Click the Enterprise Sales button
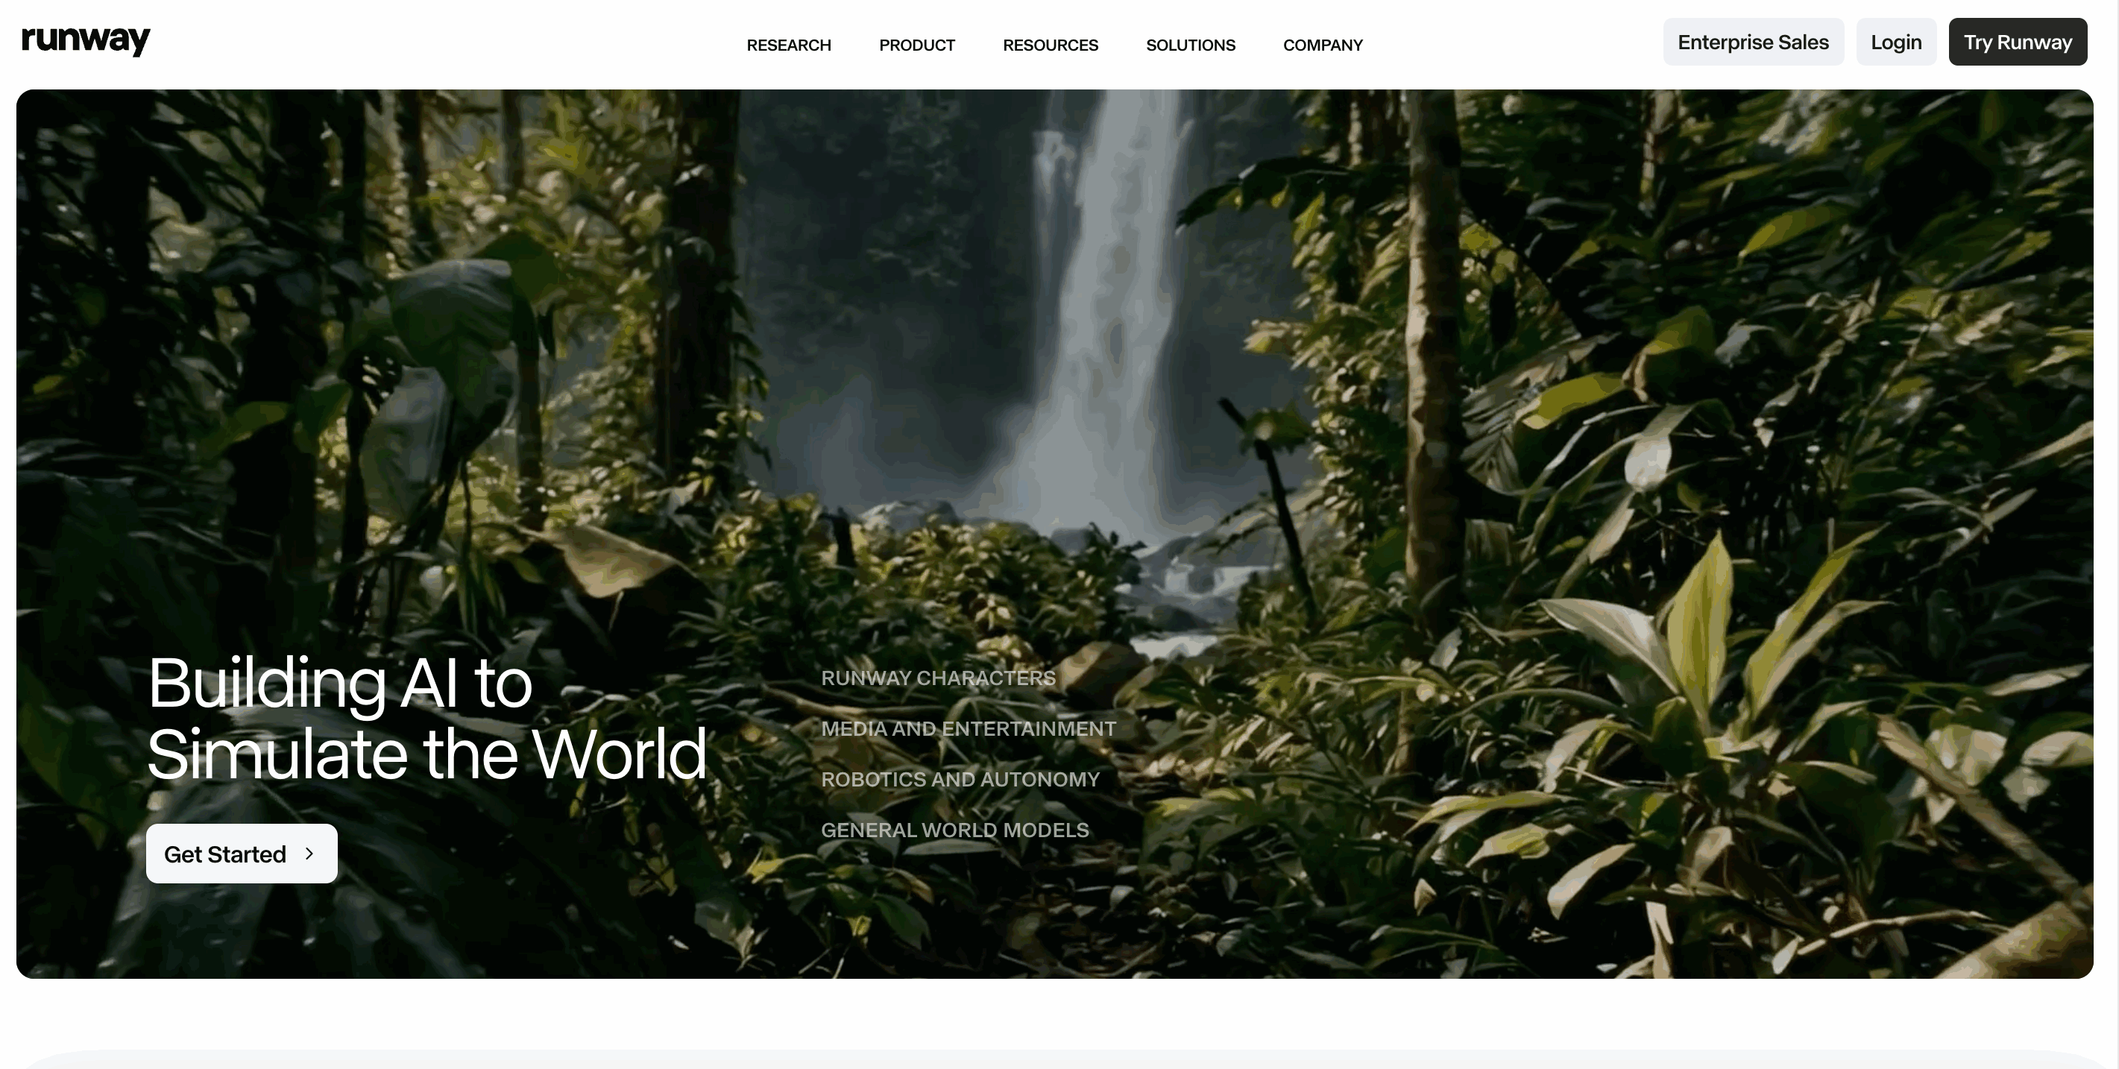The width and height of the screenshot is (2119, 1069). pos(1753,42)
